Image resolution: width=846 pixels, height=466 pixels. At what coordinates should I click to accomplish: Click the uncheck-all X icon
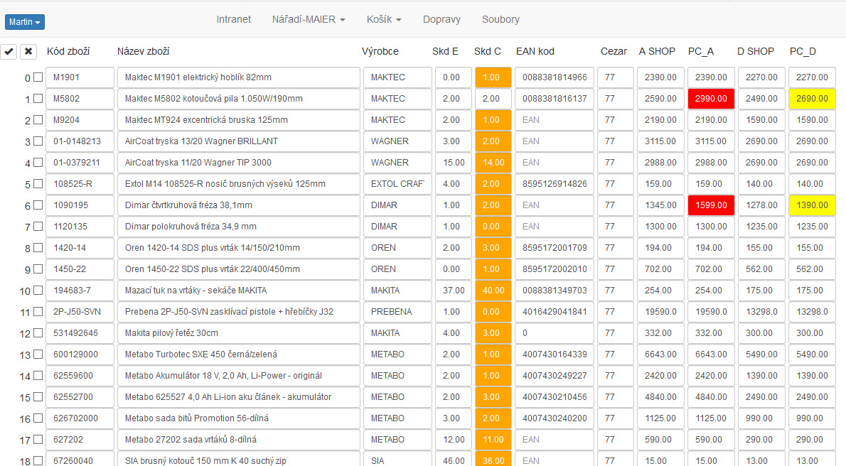coord(28,51)
